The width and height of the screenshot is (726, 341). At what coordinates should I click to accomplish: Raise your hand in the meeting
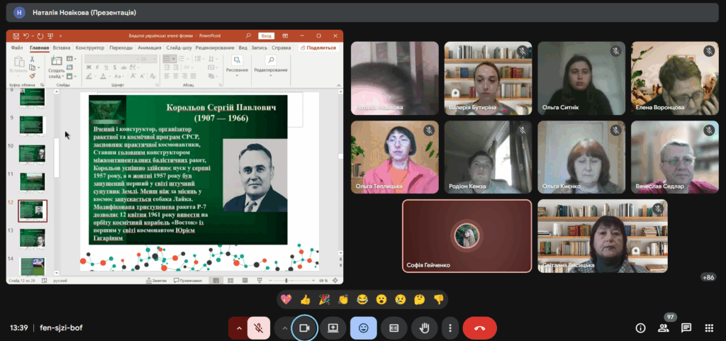click(424, 328)
